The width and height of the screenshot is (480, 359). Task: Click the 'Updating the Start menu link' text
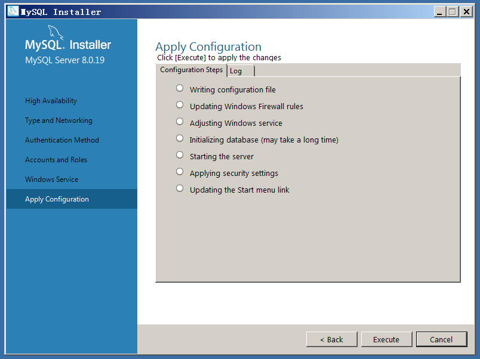239,190
